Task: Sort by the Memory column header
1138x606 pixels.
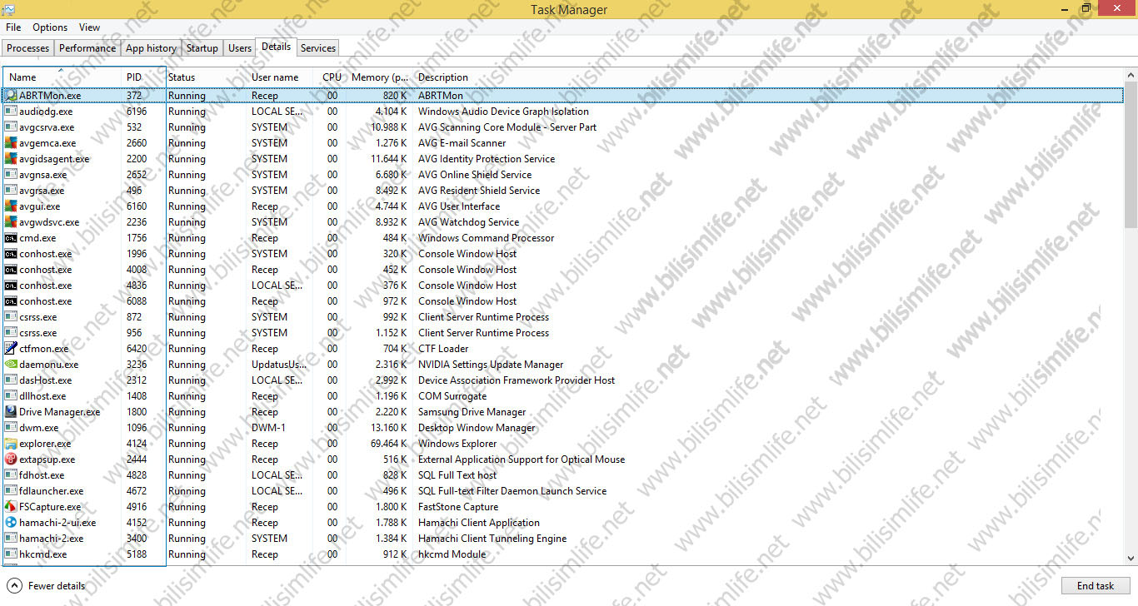Action: tap(380, 77)
